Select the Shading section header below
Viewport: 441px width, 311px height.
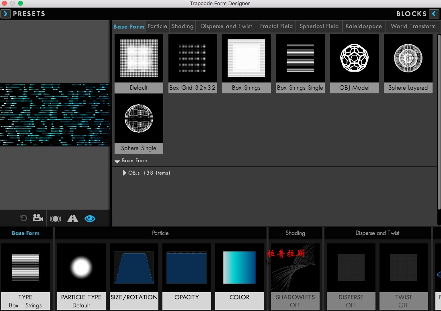coord(295,233)
